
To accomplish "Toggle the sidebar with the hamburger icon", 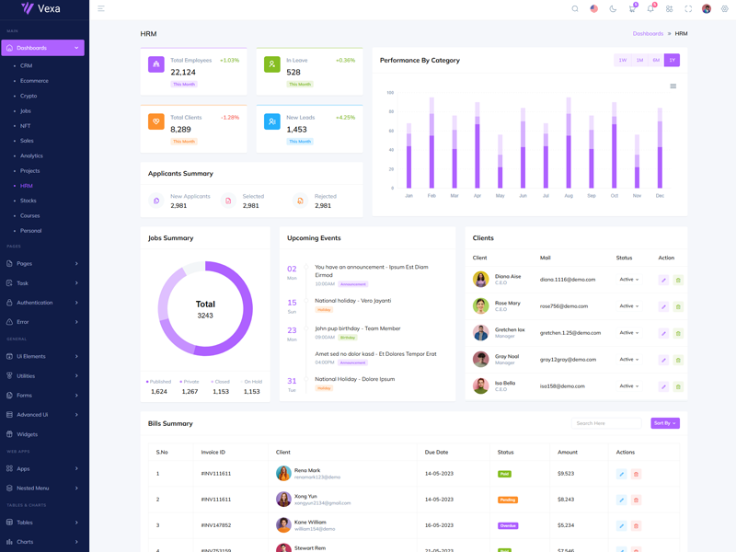I will (x=101, y=9).
